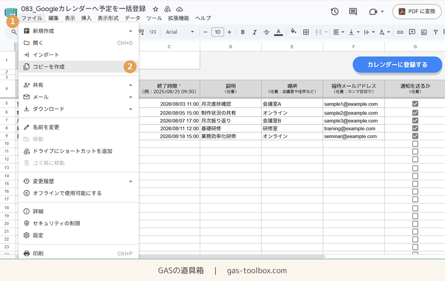Expand the 変更履歴 submenu
The width and height of the screenshot is (445, 281).
(x=78, y=181)
